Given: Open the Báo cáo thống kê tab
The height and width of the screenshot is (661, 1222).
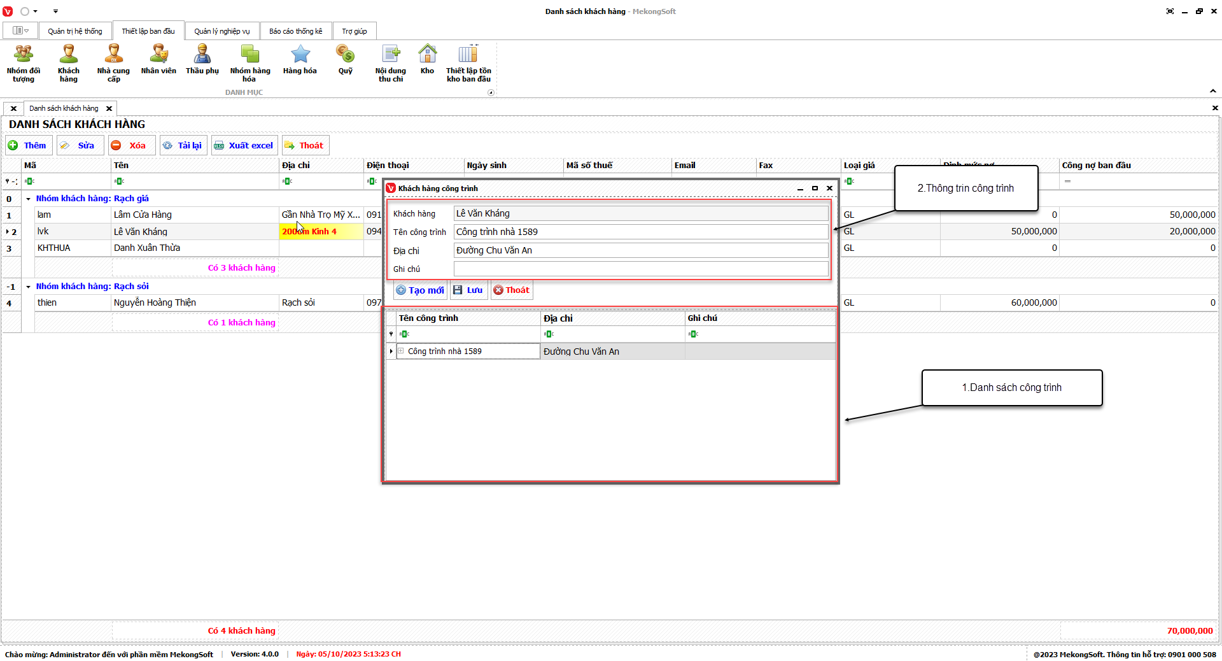Looking at the screenshot, I should click(295, 31).
